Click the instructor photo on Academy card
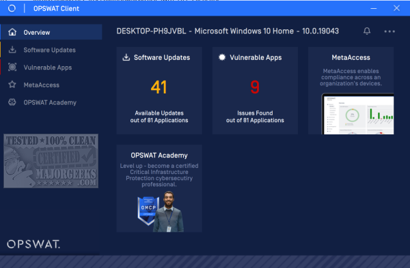Viewport: 410px width, 268px height. (x=168, y=211)
